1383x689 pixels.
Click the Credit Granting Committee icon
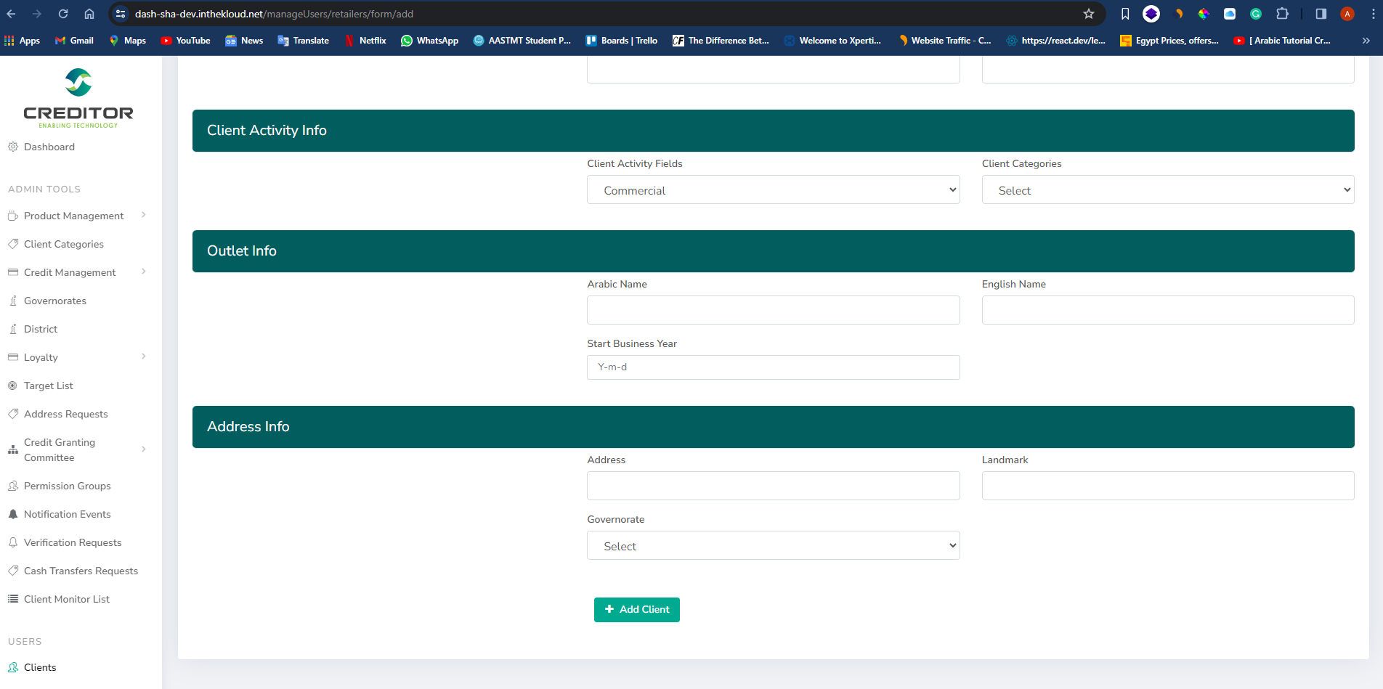click(x=13, y=449)
